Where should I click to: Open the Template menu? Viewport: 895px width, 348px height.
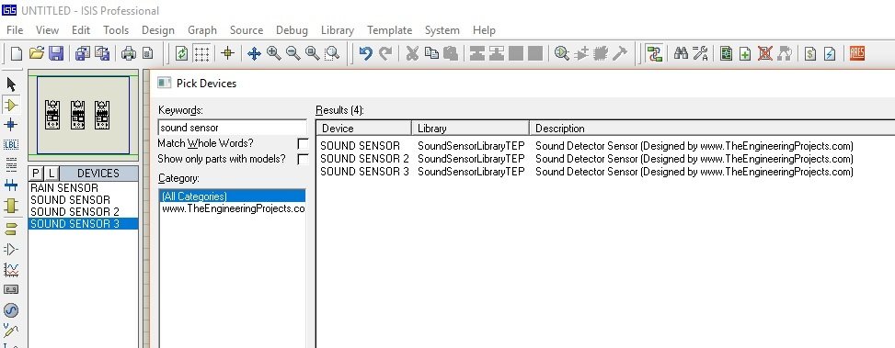pos(389,30)
